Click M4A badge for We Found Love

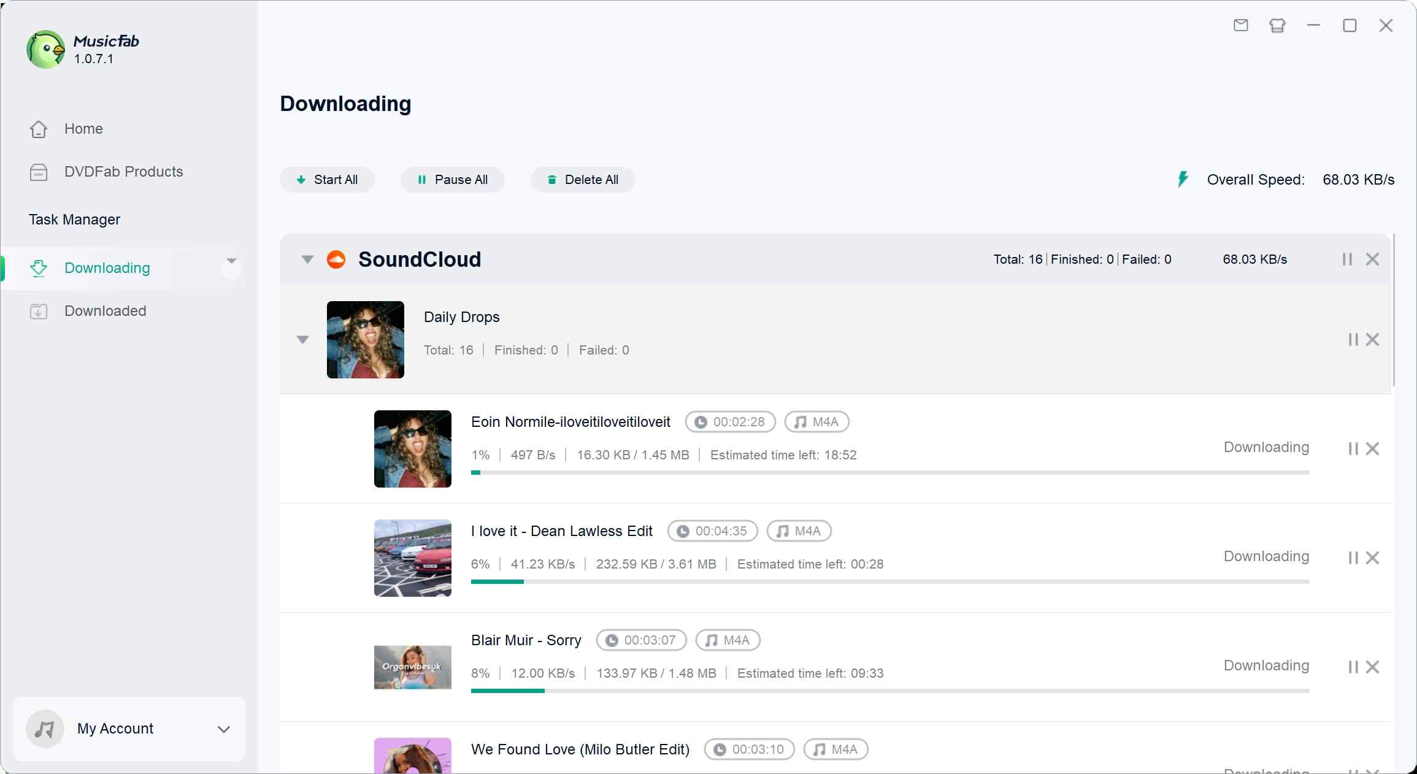tap(836, 749)
